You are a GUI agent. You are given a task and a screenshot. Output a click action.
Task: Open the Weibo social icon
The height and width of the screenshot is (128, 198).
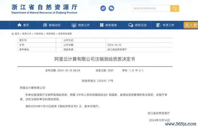click(x=103, y=9)
